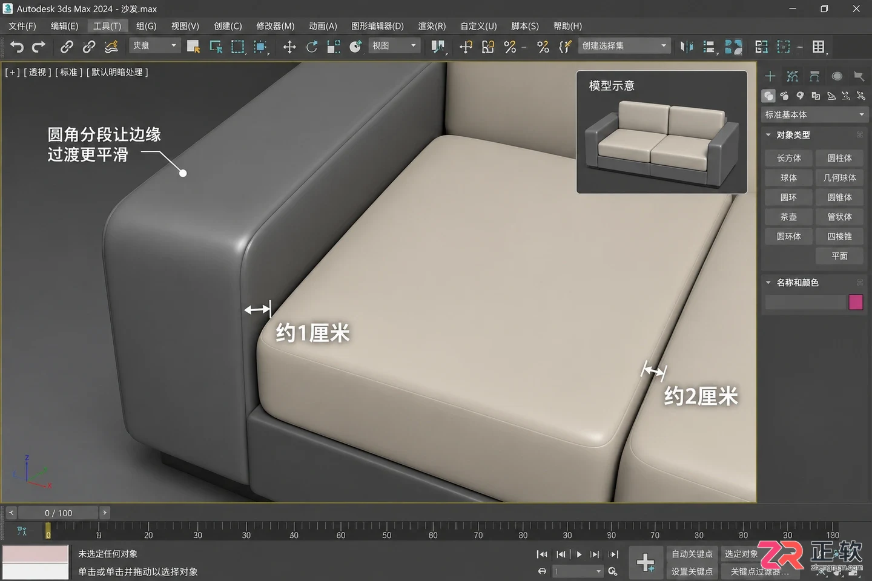Image resolution: width=872 pixels, height=581 pixels.
Task: Activate the Select and Move tool
Action: pyautogui.click(x=289, y=47)
